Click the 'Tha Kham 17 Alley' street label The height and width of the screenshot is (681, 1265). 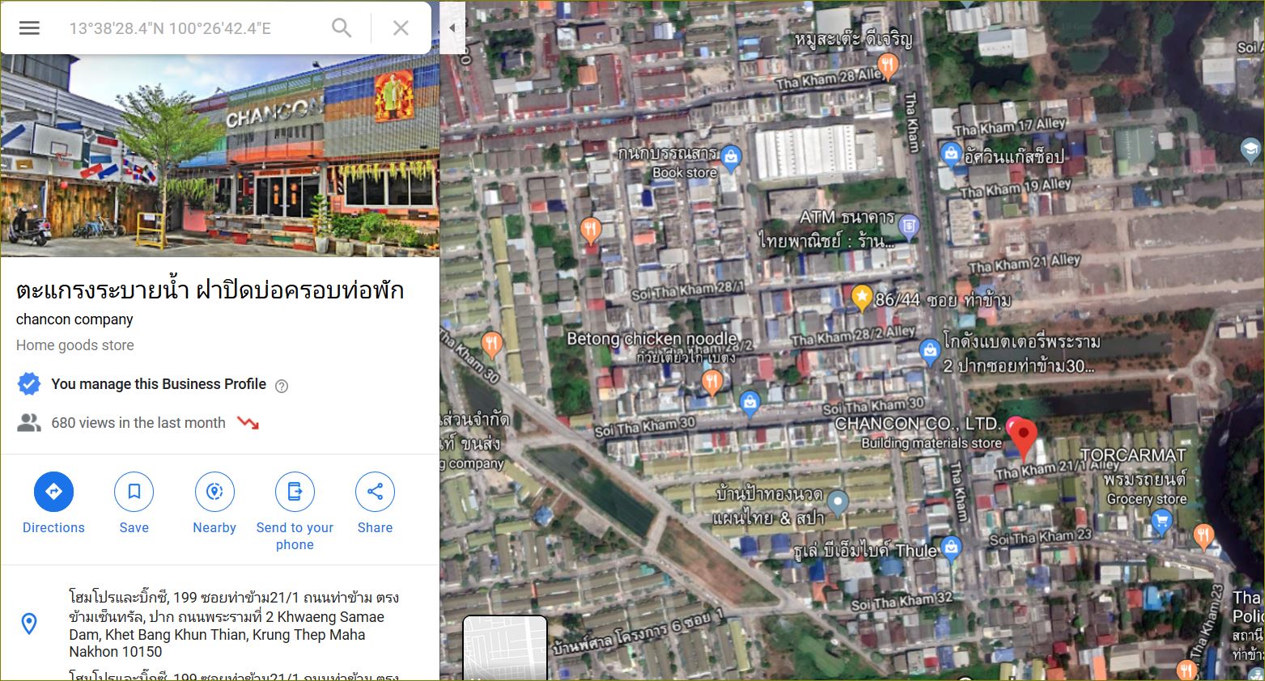[x=1010, y=126]
